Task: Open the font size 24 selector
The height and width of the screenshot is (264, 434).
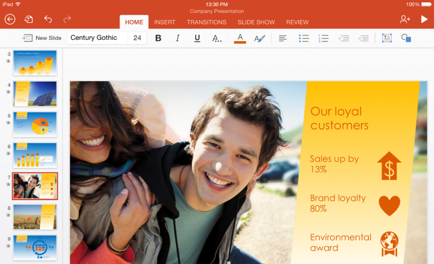Action: [137, 38]
